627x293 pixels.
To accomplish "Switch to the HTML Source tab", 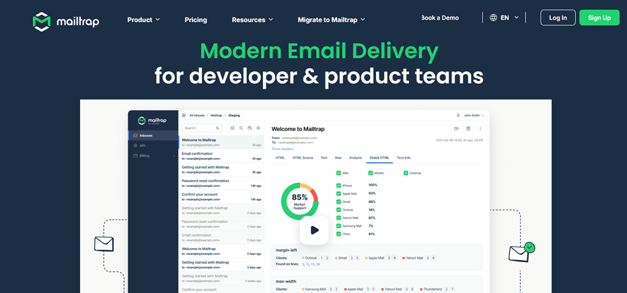I will pyautogui.click(x=303, y=158).
